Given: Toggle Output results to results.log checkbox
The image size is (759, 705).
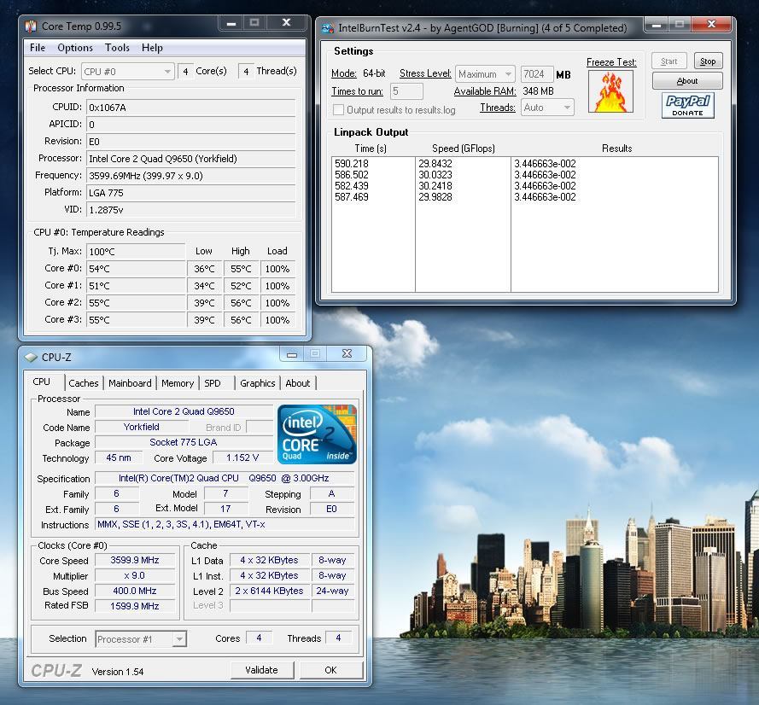Looking at the screenshot, I should tap(338, 110).
